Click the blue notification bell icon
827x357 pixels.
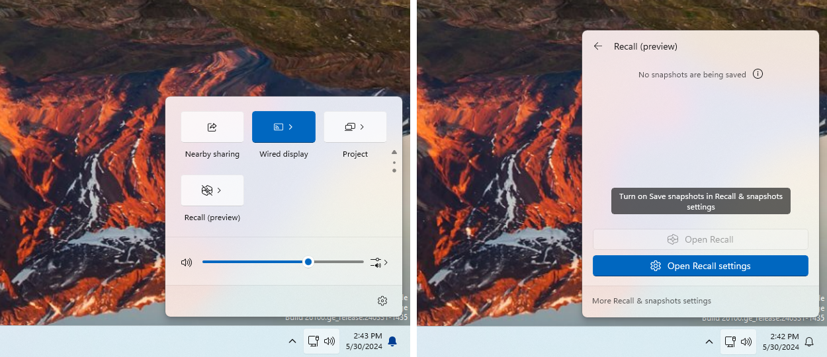pyautogui.click(x=392, y=341)
